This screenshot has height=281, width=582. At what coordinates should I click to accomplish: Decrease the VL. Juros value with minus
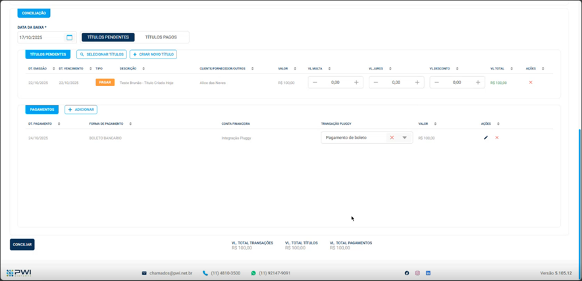375,83
